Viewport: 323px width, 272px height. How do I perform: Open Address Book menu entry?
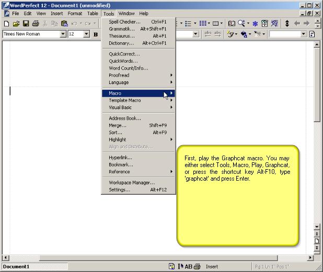pyautogui.click(x=138, y=119)
